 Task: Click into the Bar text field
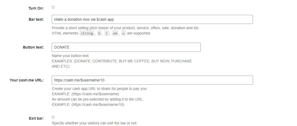[152, 19]
